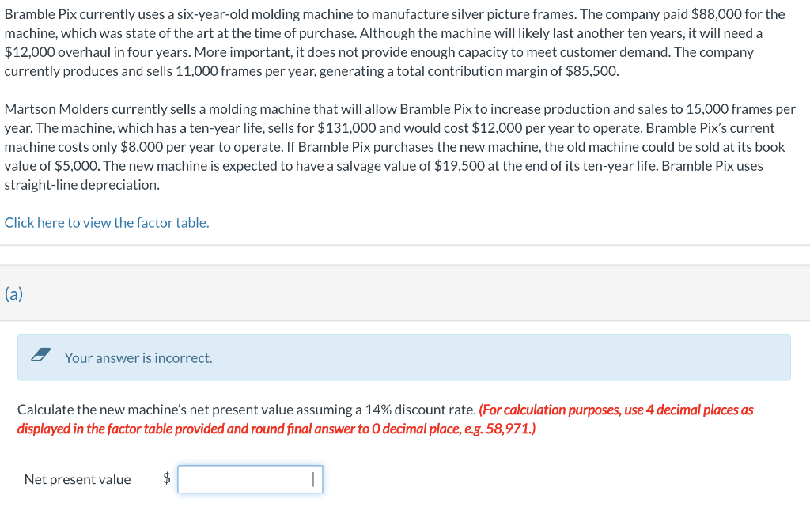The image size is (810, 510).
Task: Click the light blue feedback banner
Action: 405,357
